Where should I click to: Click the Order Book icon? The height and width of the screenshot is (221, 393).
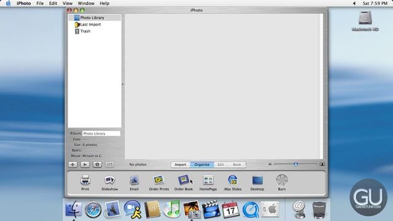coord(184,183)
